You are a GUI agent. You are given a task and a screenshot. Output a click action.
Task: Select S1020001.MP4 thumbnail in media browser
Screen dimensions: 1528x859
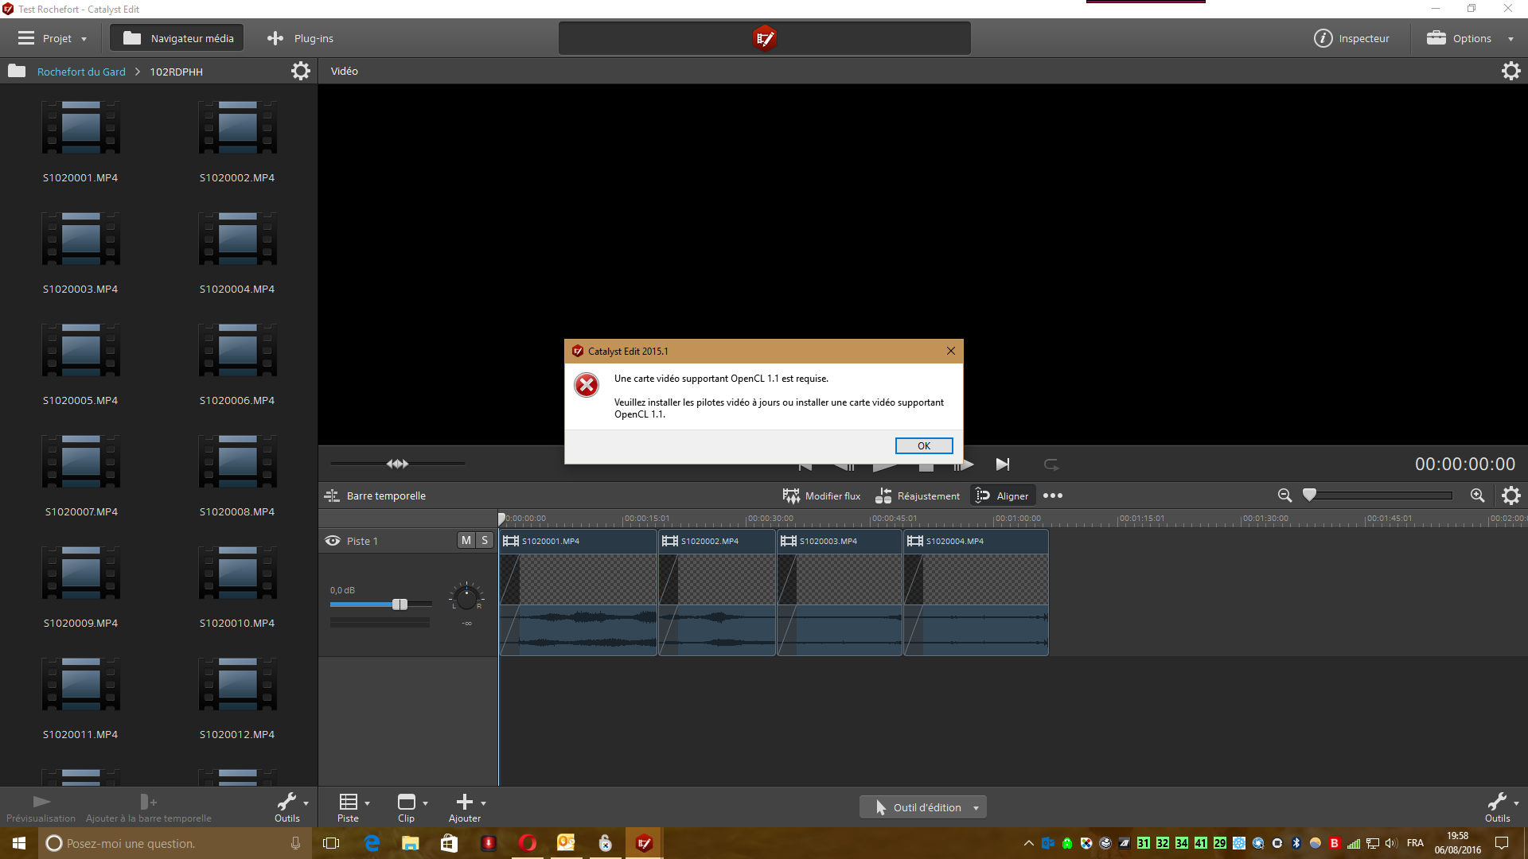coord(80,128)
